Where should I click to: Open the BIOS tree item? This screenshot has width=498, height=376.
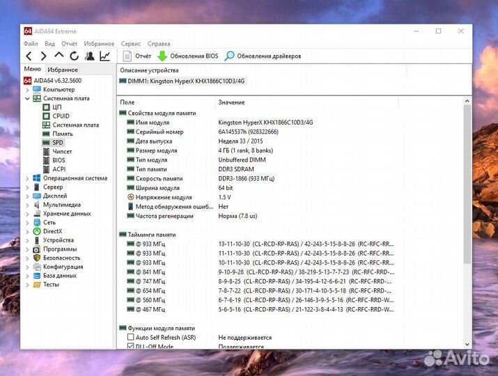[x=59, y=160]
